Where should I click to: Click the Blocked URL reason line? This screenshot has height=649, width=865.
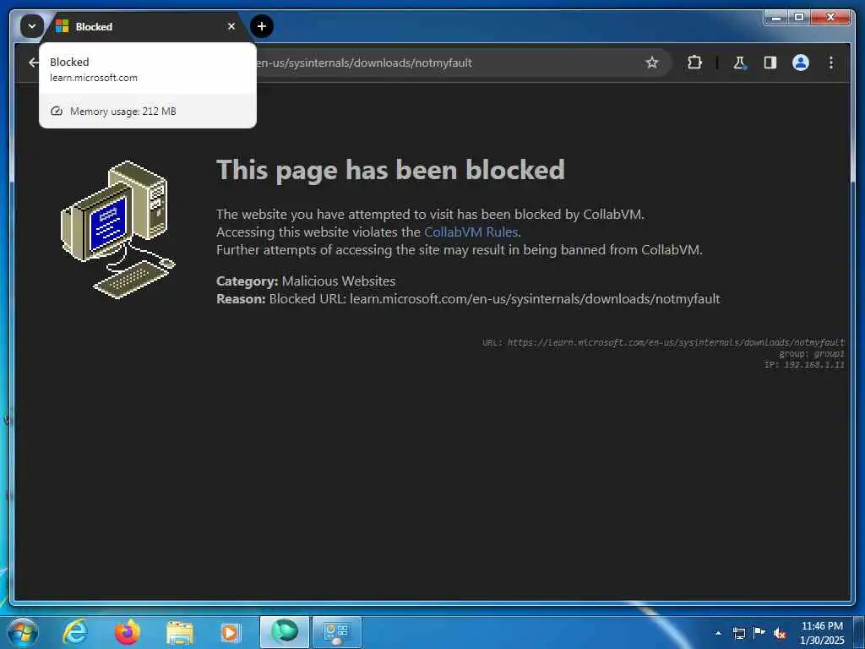click(468, 299)
